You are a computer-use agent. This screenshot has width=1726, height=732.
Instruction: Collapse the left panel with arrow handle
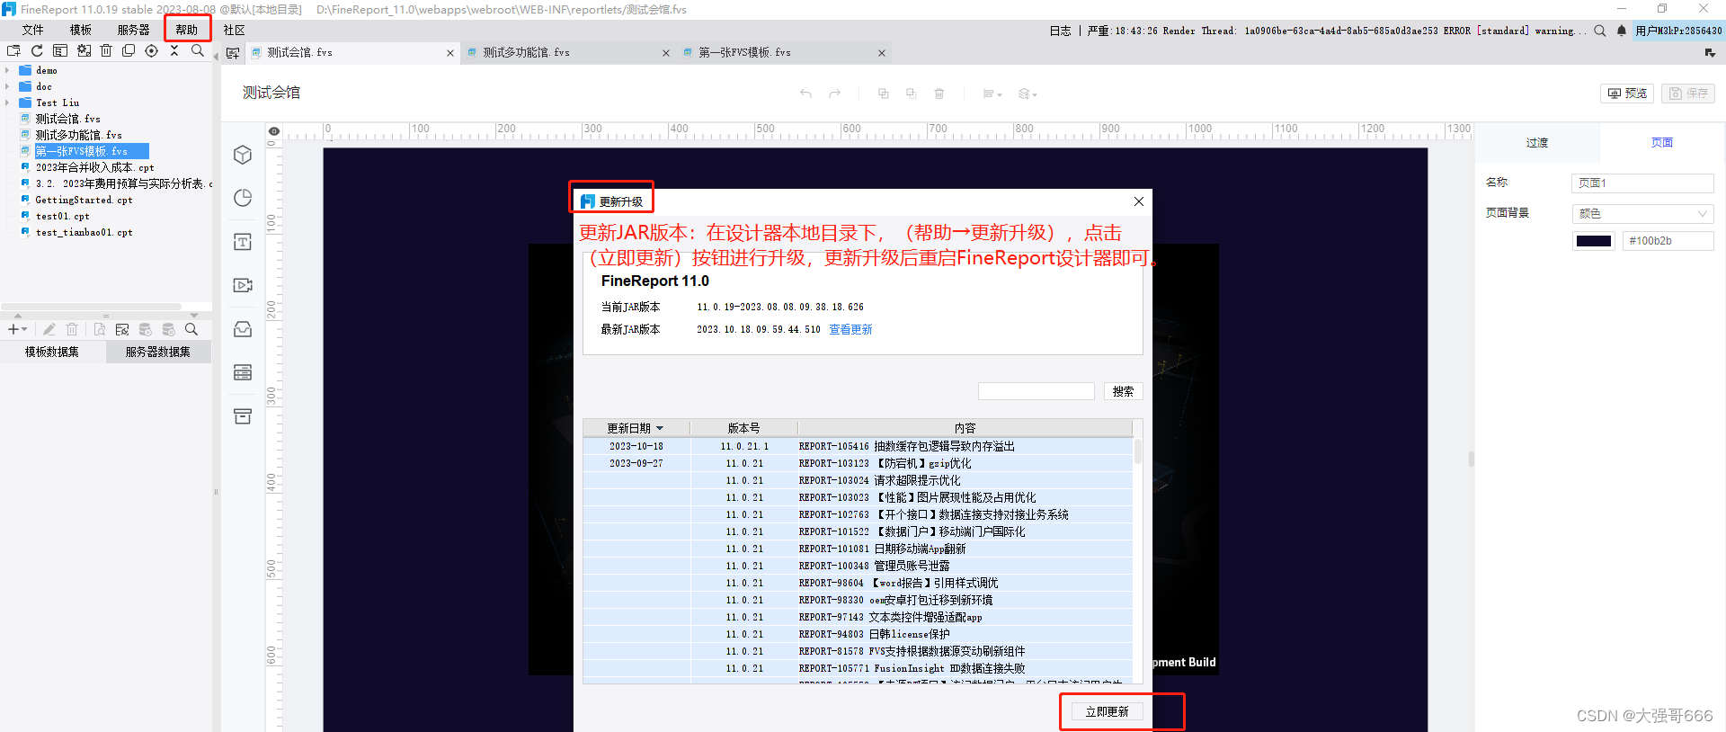pyautogui.click(x=216, y=57)
